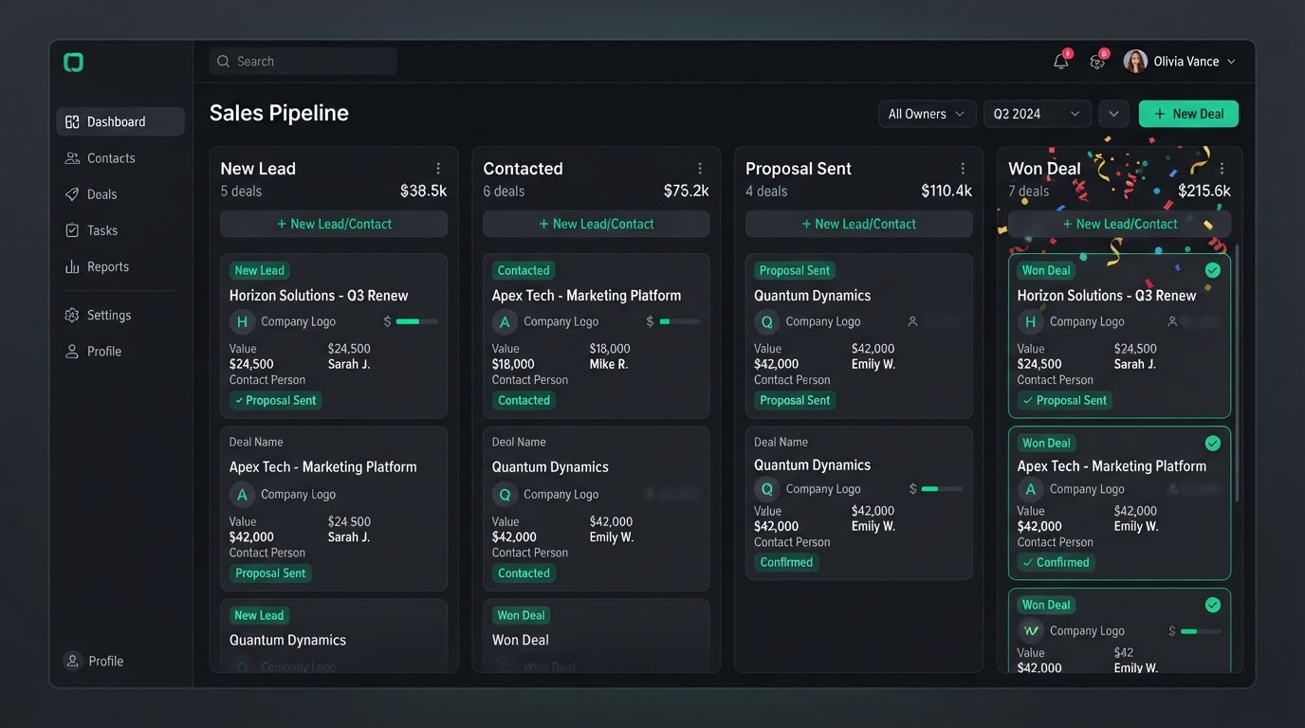Image resolution: width=1305 pixels, height=728 pixels.
Task: Toggle the checkmark on Won Deal's Horizon Solutions card
Action: tap(1212, 270)
